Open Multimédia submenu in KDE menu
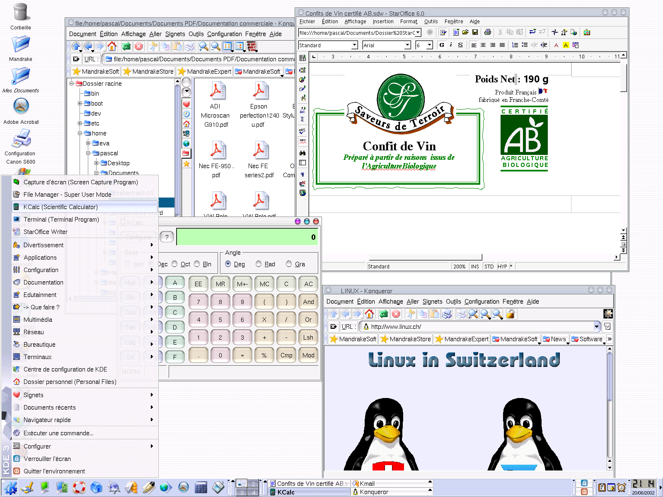 click(x=38, y=320)
